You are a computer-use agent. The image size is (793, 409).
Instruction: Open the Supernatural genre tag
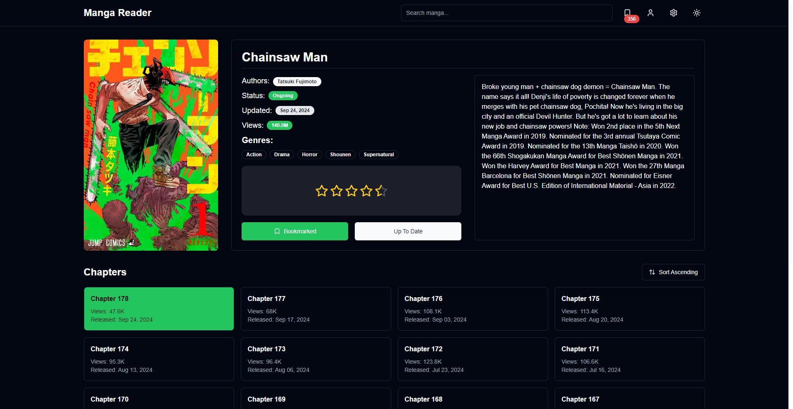click(379, 155)
